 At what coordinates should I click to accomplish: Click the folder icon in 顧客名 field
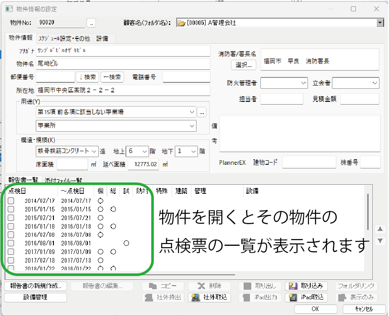(x=181, y=23)
